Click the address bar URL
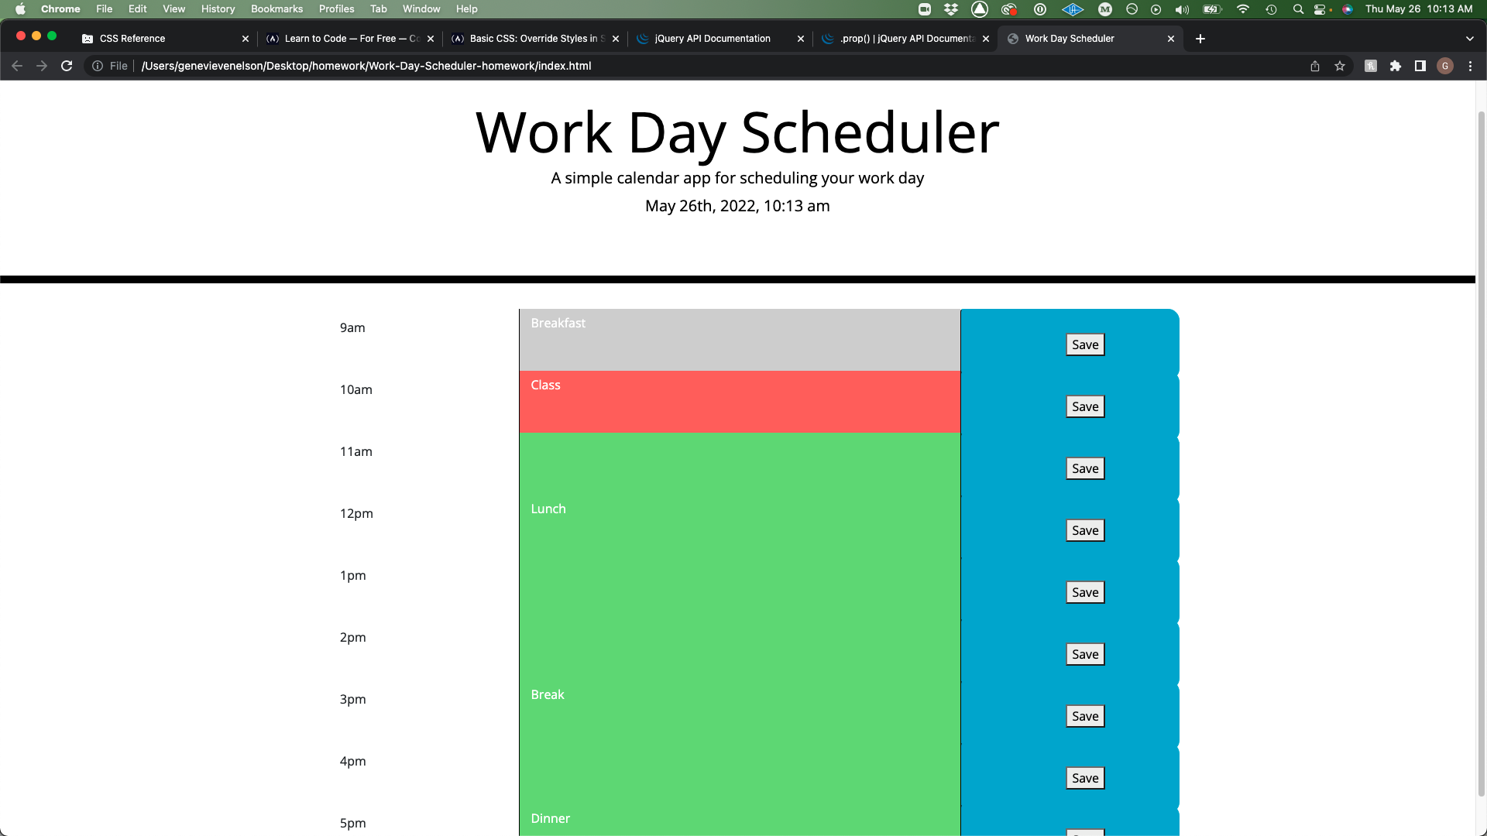The image size is (1487, 836). point(366,66)
